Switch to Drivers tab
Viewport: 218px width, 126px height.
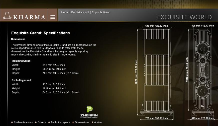point(40,122)
